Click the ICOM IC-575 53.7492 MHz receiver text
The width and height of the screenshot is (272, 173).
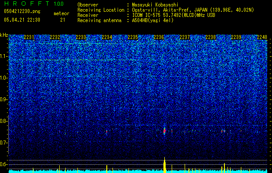coord(173,15)
